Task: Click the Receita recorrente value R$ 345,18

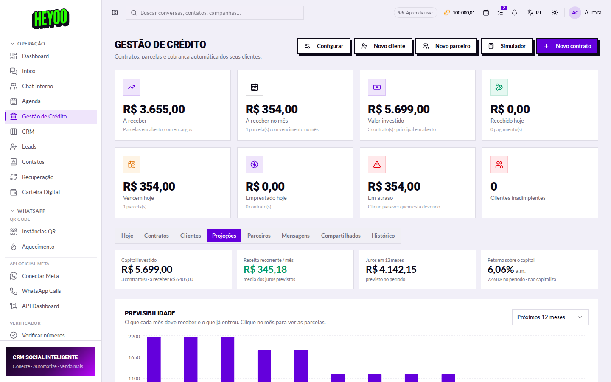Action: 265,270
